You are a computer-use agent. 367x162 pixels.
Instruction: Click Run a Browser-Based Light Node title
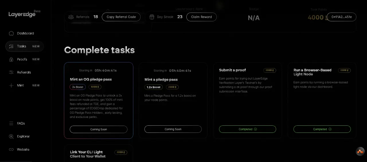tap(313, 72)
